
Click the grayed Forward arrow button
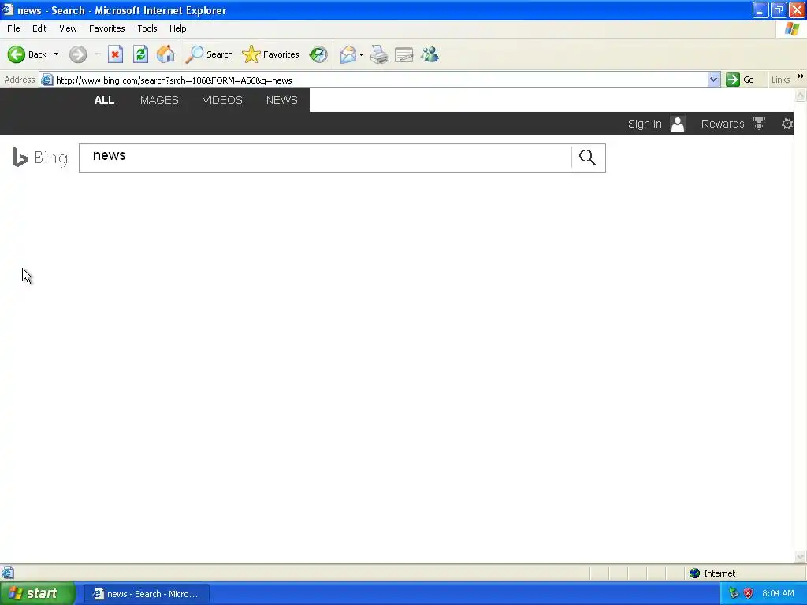coord(78,54)
